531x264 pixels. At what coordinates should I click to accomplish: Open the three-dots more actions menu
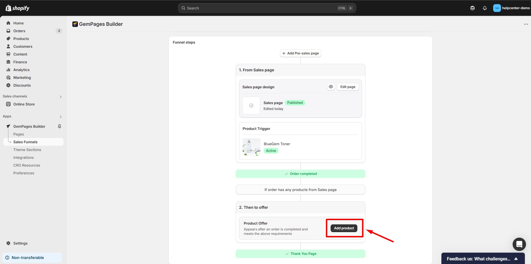coord(526,24)
